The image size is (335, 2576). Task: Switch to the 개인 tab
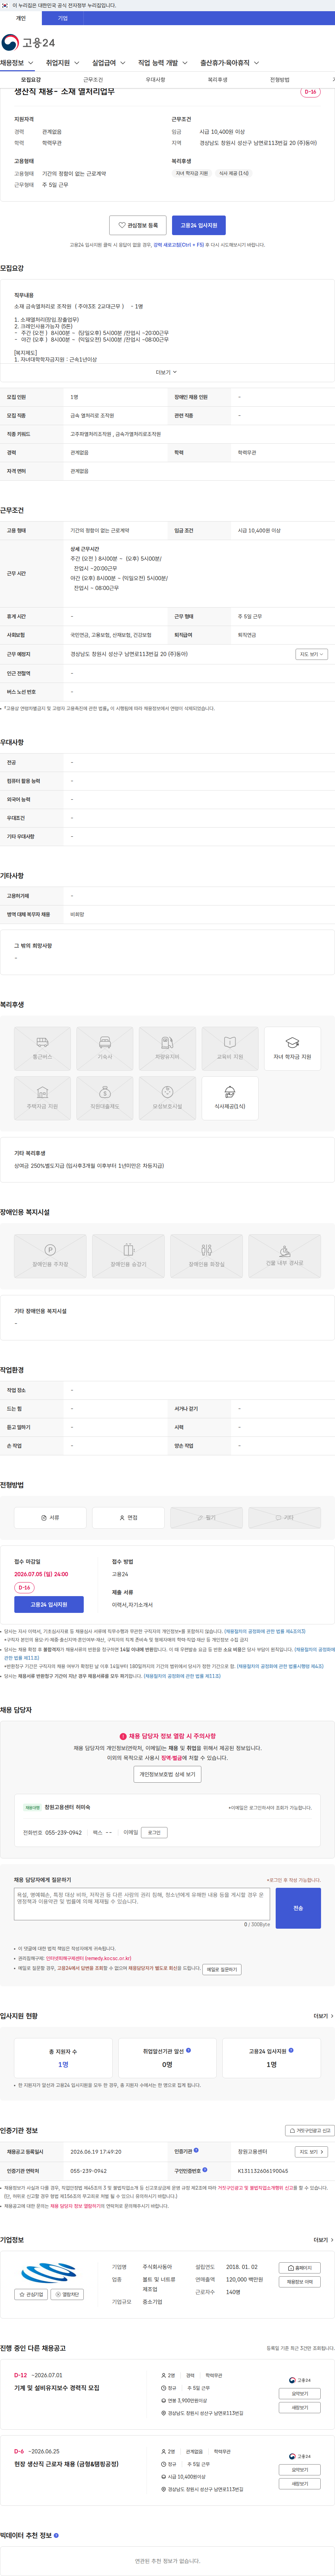tap(21, 18)
